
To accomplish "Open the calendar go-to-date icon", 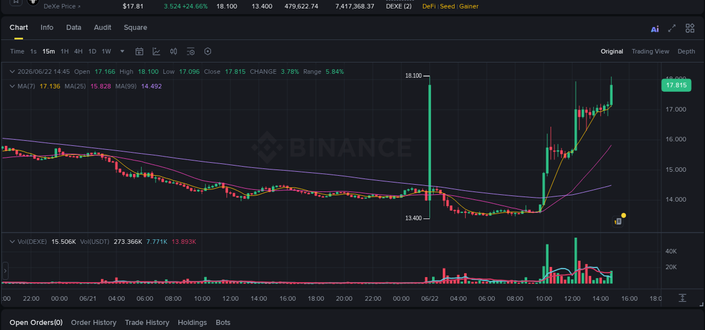I will click(x=139, y=51).
